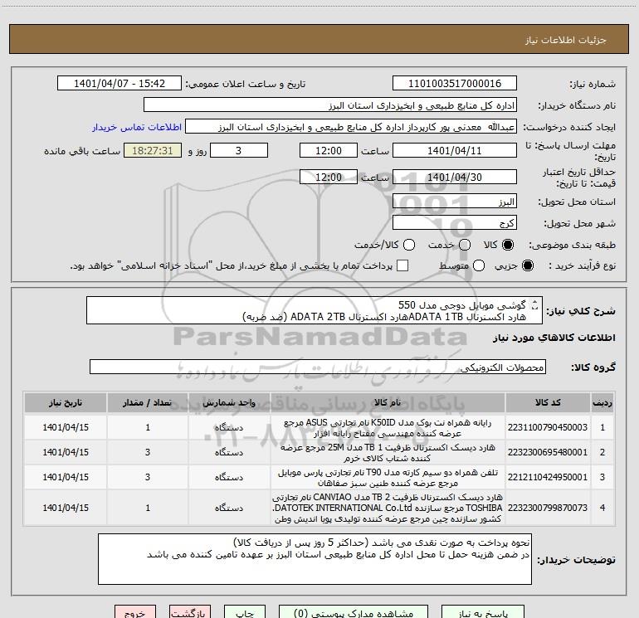Click product code 2232300695480001
This screenshot has height=618, width=639.
coord(548,452)
